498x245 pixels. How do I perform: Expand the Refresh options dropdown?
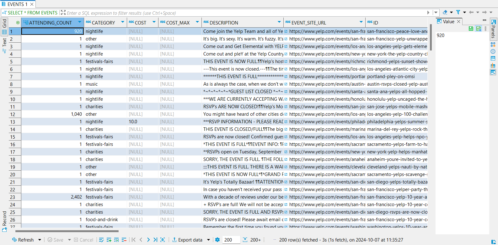(40, 240)
